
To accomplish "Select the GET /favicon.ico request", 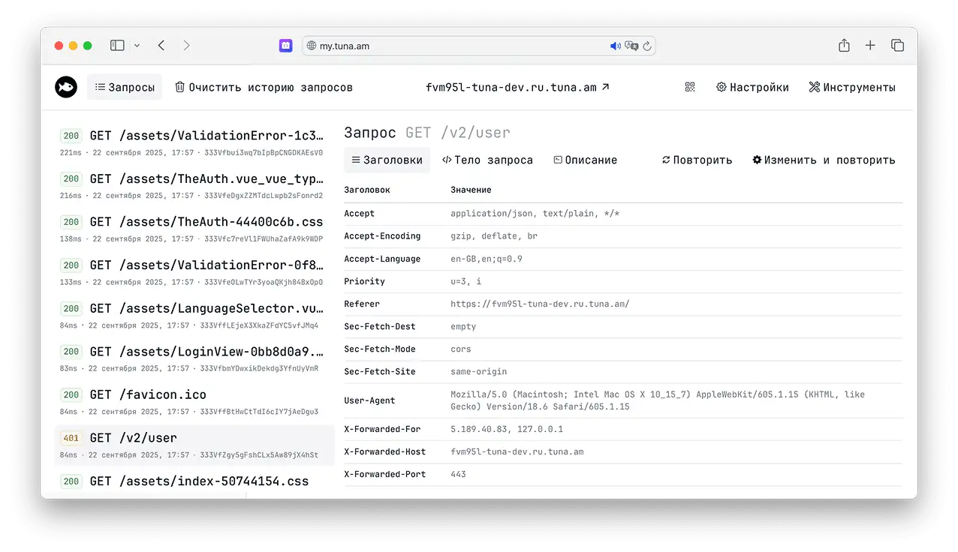I will (x=148, y=394).
